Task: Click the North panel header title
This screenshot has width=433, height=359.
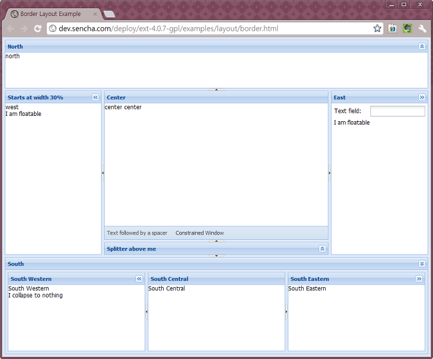Action: [x=15, y=47]
